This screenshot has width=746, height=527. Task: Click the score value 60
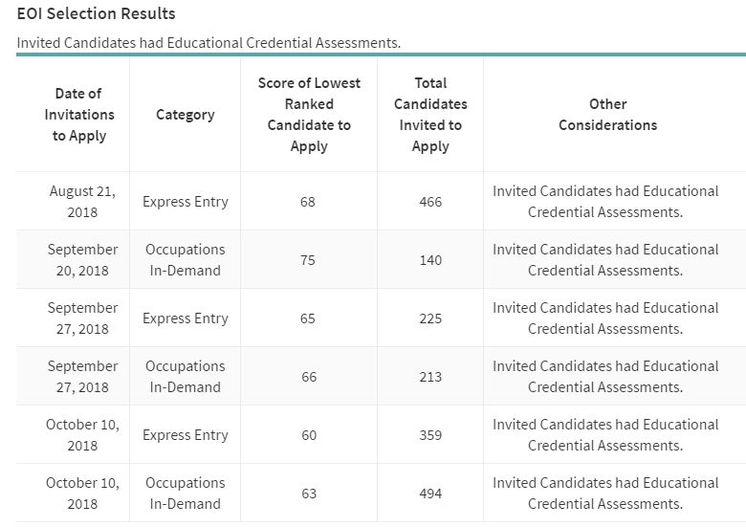click(308, 435)
